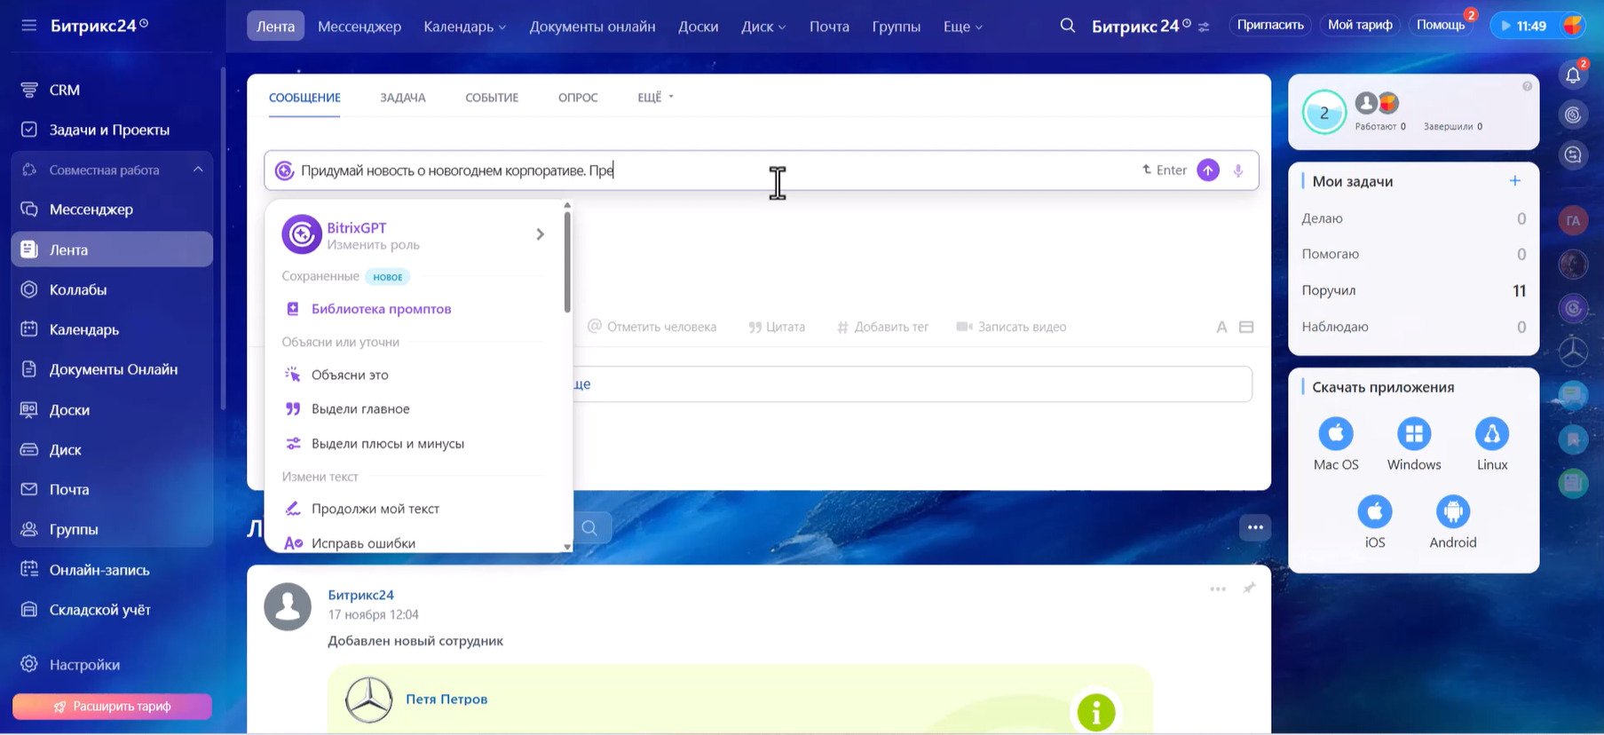Start voice input with the microphone icon

click(x=1238, y=170)
